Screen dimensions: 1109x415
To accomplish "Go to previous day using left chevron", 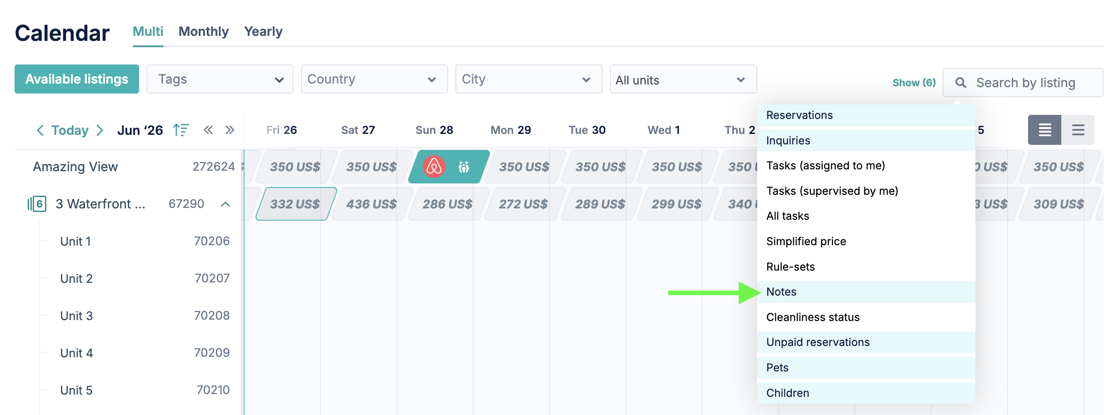I will pyautogui.click(x=40, y=130).
